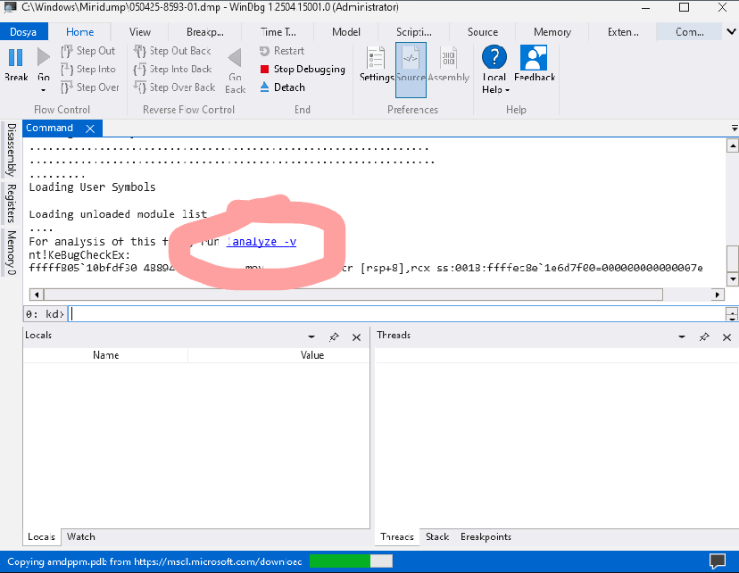Click the !analyze -v link
Screen dimensions: 739x573
262,242
